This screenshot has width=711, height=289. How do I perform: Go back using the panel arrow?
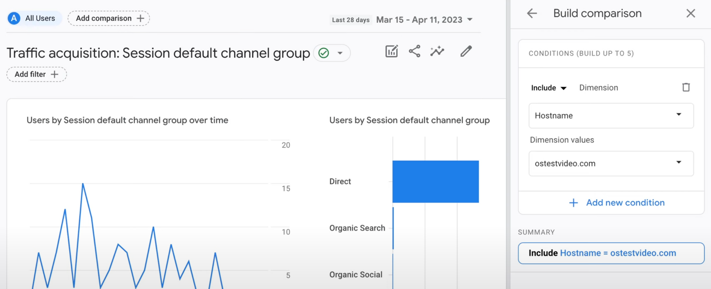tap(532, 14)
